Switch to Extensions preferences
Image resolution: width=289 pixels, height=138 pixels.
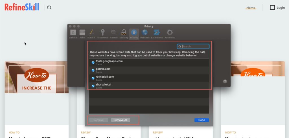pyautogui.click(x=157, y=34)
